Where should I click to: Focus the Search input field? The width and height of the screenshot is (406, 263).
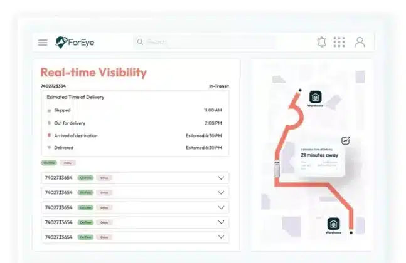point(207,42)
